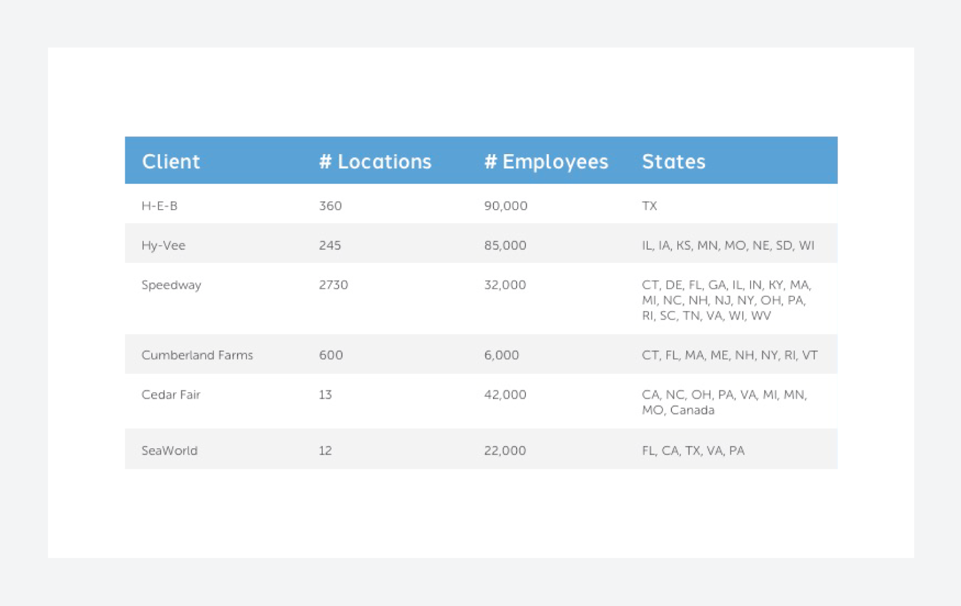Click SeaWorld states FL, CA, TX, VA, PA

(x=693, y=451)
